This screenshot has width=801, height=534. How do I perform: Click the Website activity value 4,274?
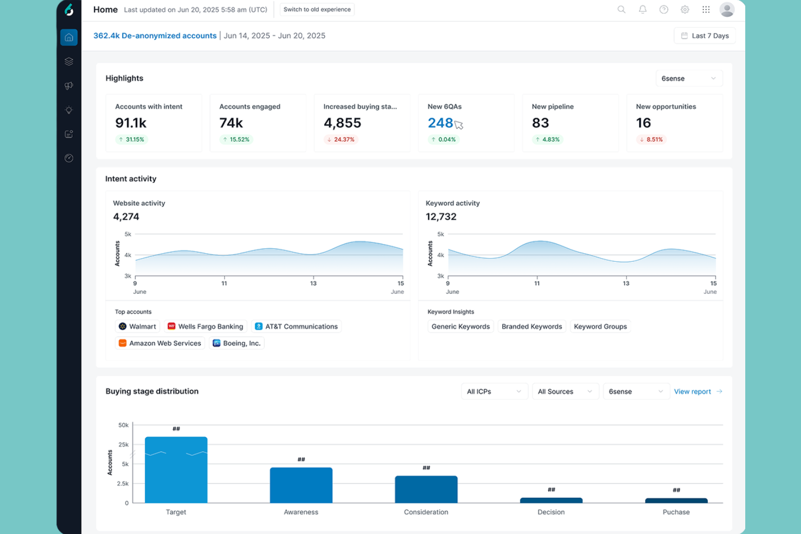point(126,216)
